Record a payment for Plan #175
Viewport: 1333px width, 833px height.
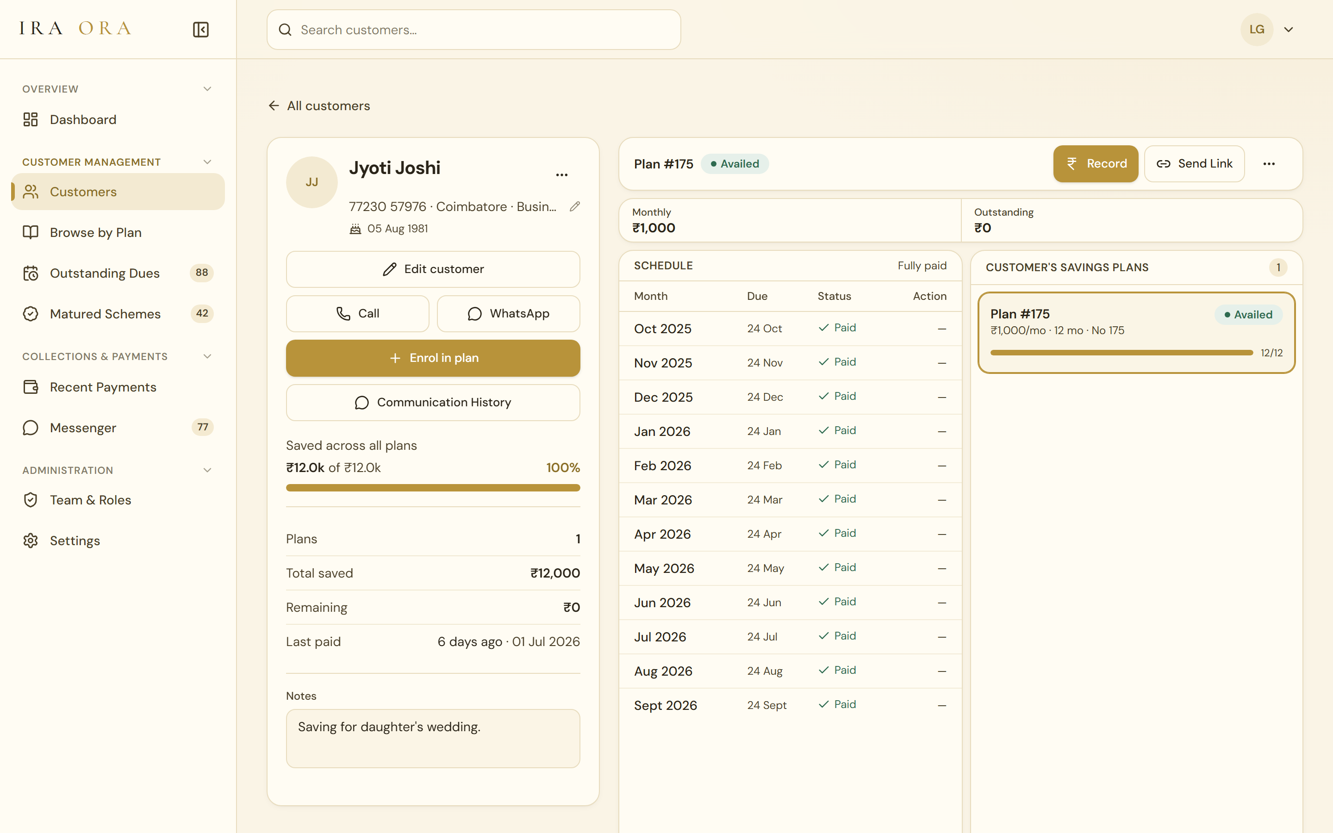point(1096,164)
